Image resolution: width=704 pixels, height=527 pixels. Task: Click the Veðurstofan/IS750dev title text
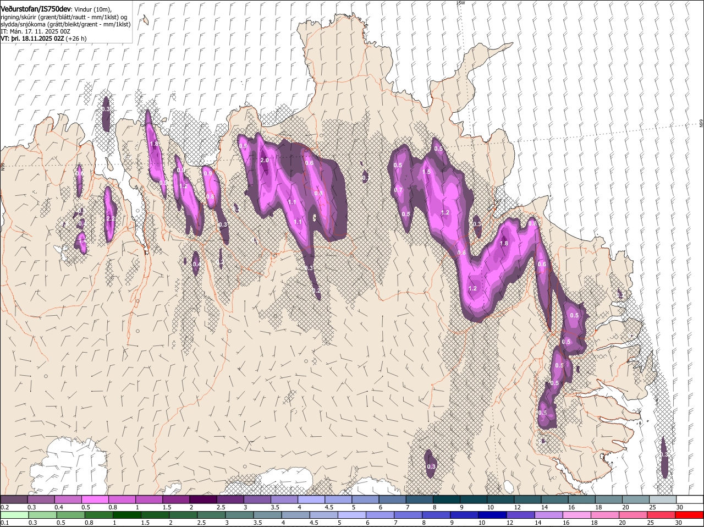click(35, 9)
